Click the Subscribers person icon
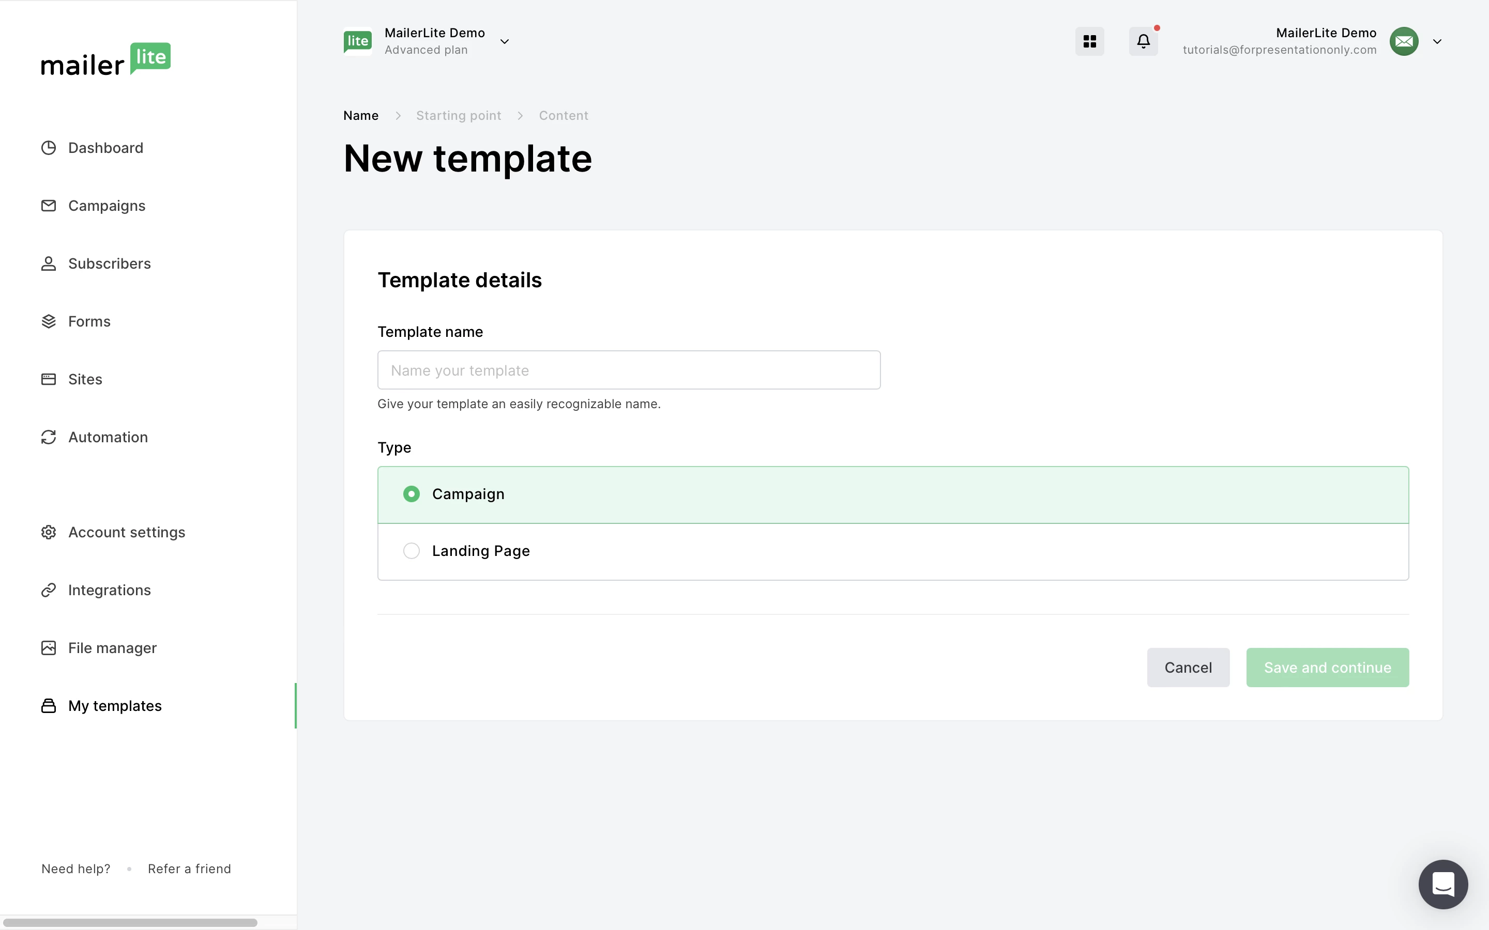 click(49, 263)
